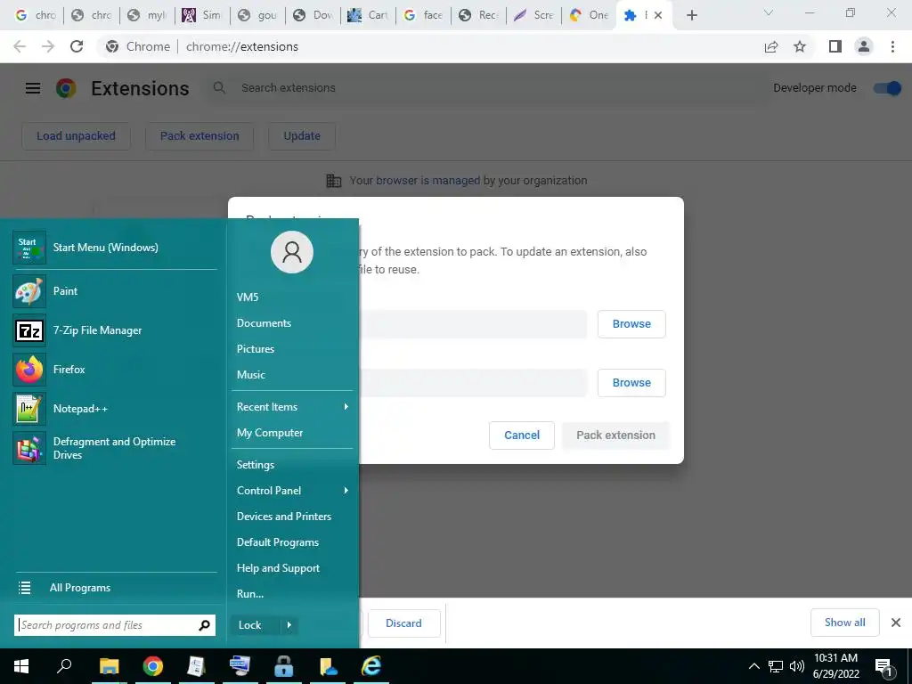The image size is (912, 684).
Task: Toggle Developer mode switch off
Action: pos(887,88)
